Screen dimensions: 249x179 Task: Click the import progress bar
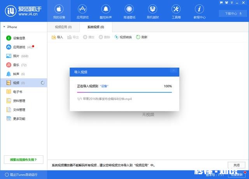pyautogui.click(x=124, y=92)
